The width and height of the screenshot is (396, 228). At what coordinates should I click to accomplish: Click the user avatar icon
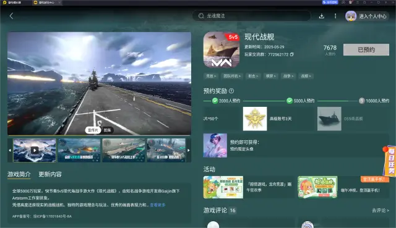pyautogui.click(x=351, y=16)
